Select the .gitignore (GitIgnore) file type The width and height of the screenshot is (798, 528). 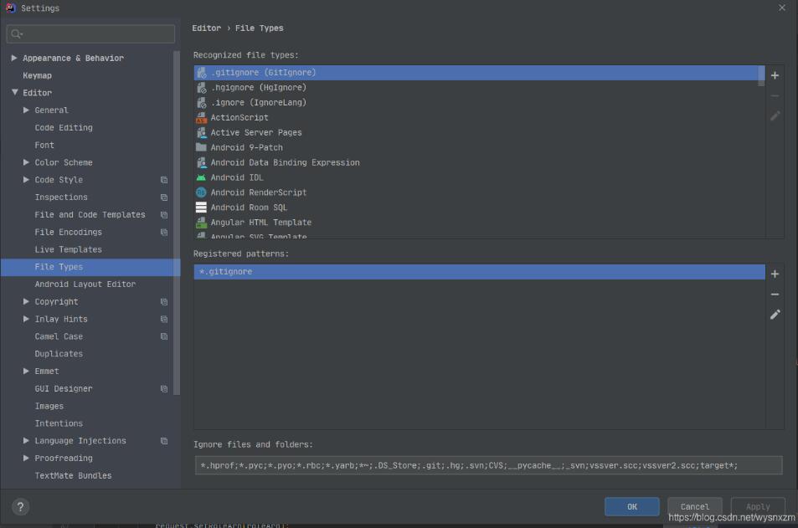click(479, 73)
